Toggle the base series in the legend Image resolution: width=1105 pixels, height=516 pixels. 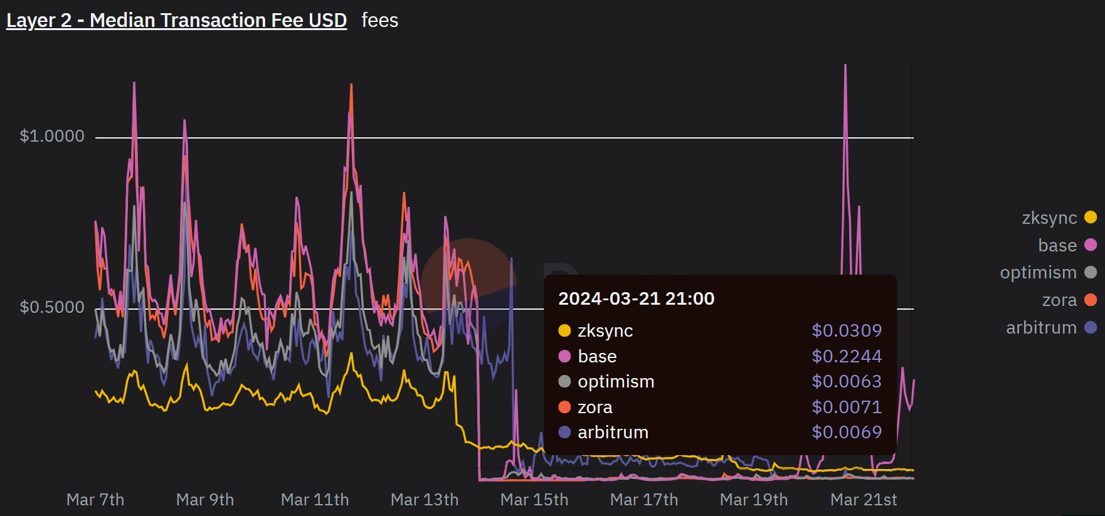pos(1067,245)
